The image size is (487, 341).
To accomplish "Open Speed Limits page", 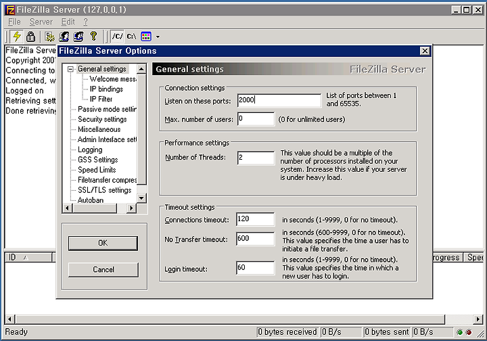I will pyautogui.click(x=97, y=170).
